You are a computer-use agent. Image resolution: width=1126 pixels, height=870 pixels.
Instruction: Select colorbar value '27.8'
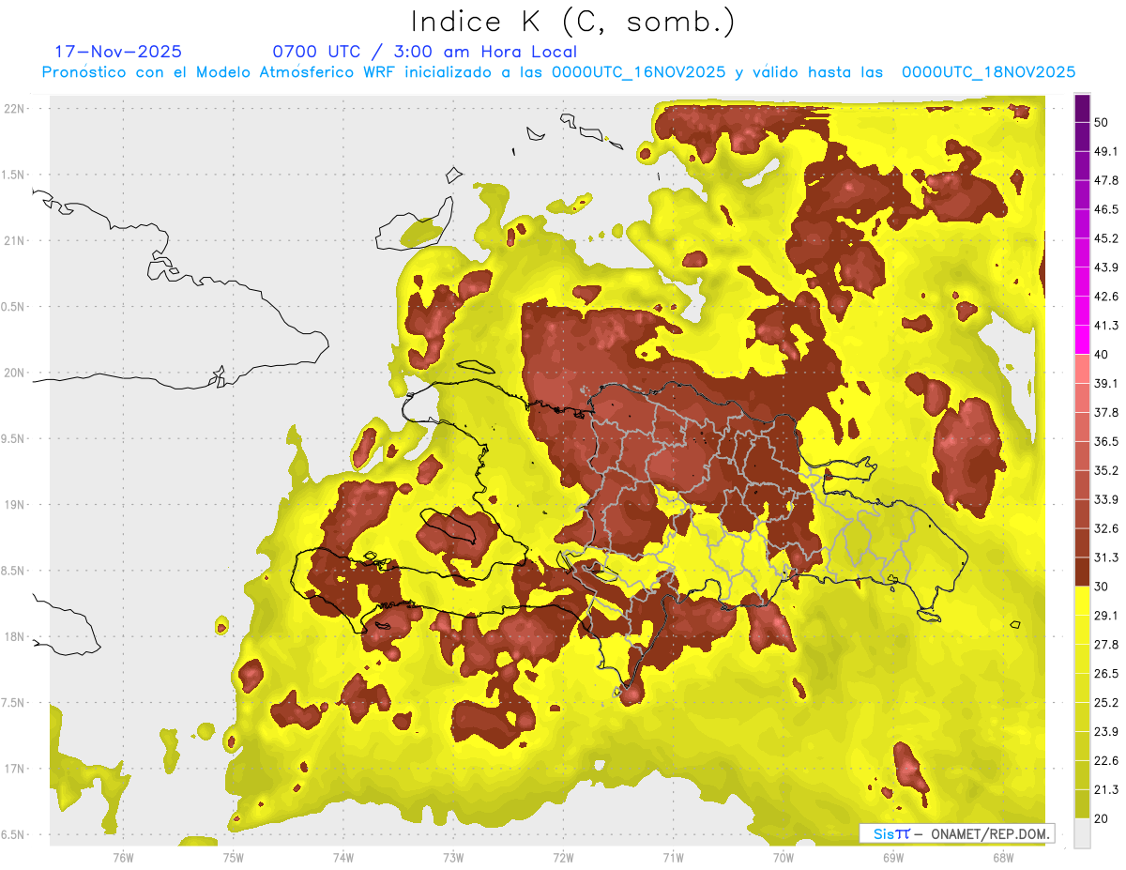pyautogui.click(x=1106, y=645)
